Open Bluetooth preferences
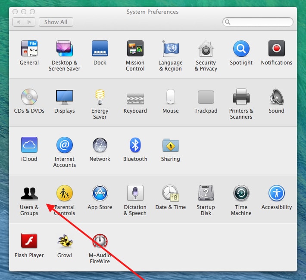The height and width of the screenshot is (280, 306). [135, 145]
